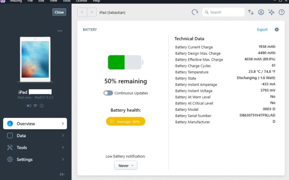Open the File menu
This screenshot has width=289, height=180.
click(x=30, y=1)
